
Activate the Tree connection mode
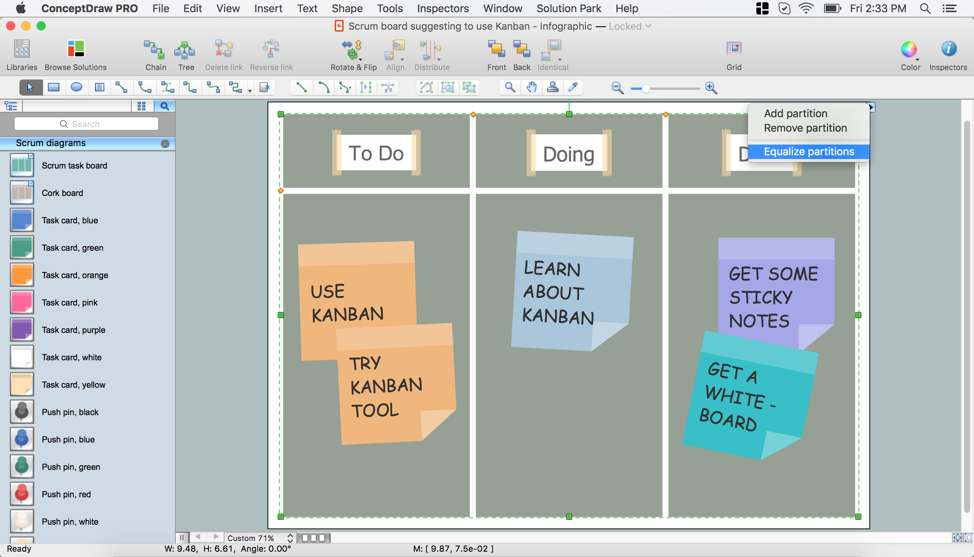pos(185,50)
